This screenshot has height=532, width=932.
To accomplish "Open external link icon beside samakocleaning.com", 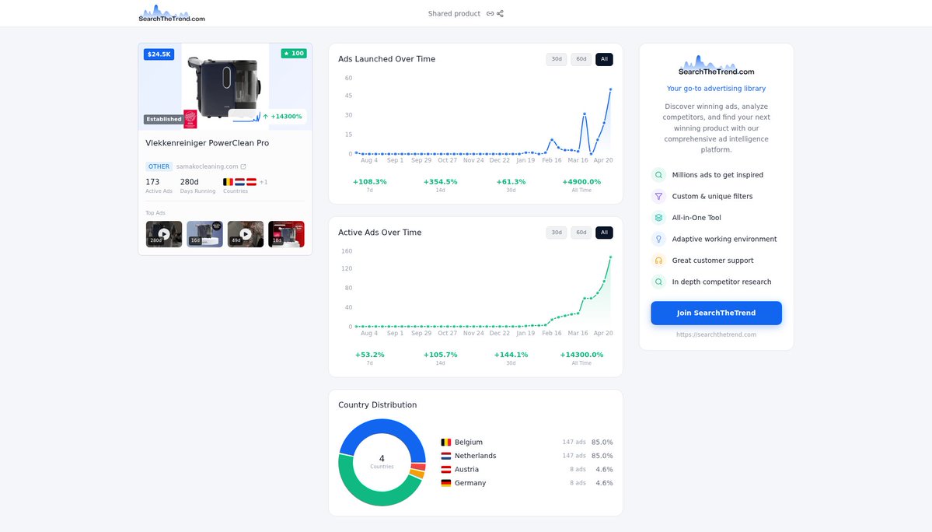I will coord(243,166).
